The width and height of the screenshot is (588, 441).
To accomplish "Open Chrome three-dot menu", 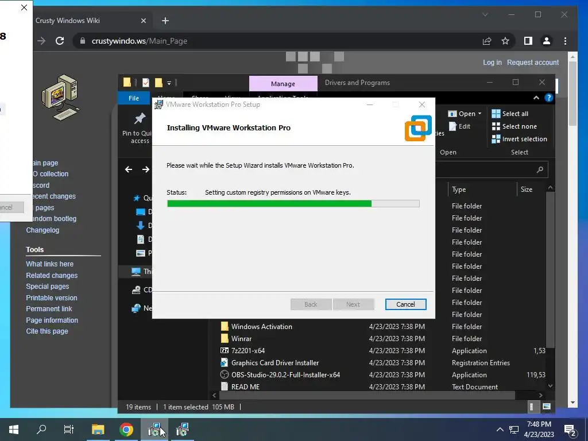I will click(565, 41).
